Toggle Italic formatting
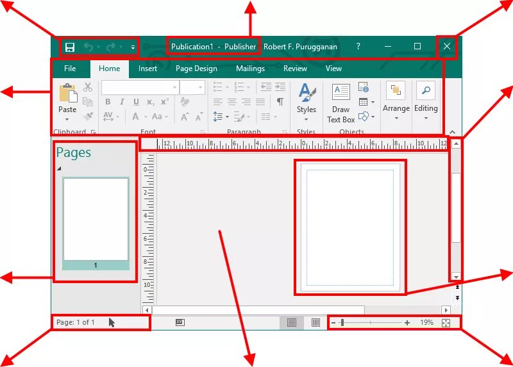This screenshot has width=513, height=367. [x=122, y=102]
